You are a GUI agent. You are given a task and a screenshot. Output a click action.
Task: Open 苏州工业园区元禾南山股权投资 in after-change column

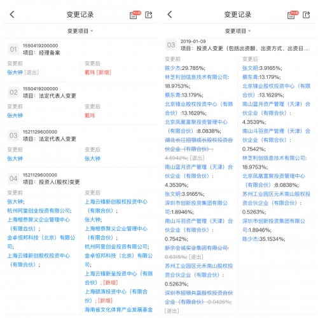tap(276, 198)
